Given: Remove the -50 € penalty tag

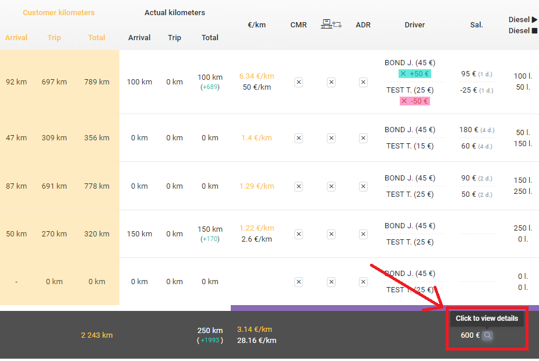Looking at the screenshot, I should [x=404, y=101].
